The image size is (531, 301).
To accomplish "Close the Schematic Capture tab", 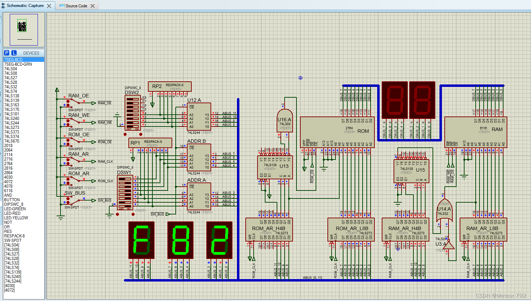I will (49, 6).
